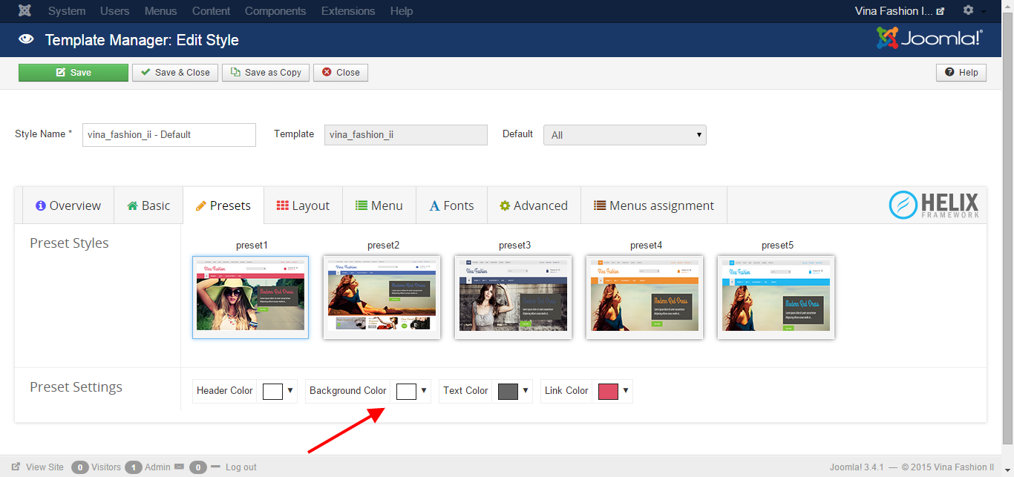Click the messages envelope icon in footer

click(x=179, y=467)
